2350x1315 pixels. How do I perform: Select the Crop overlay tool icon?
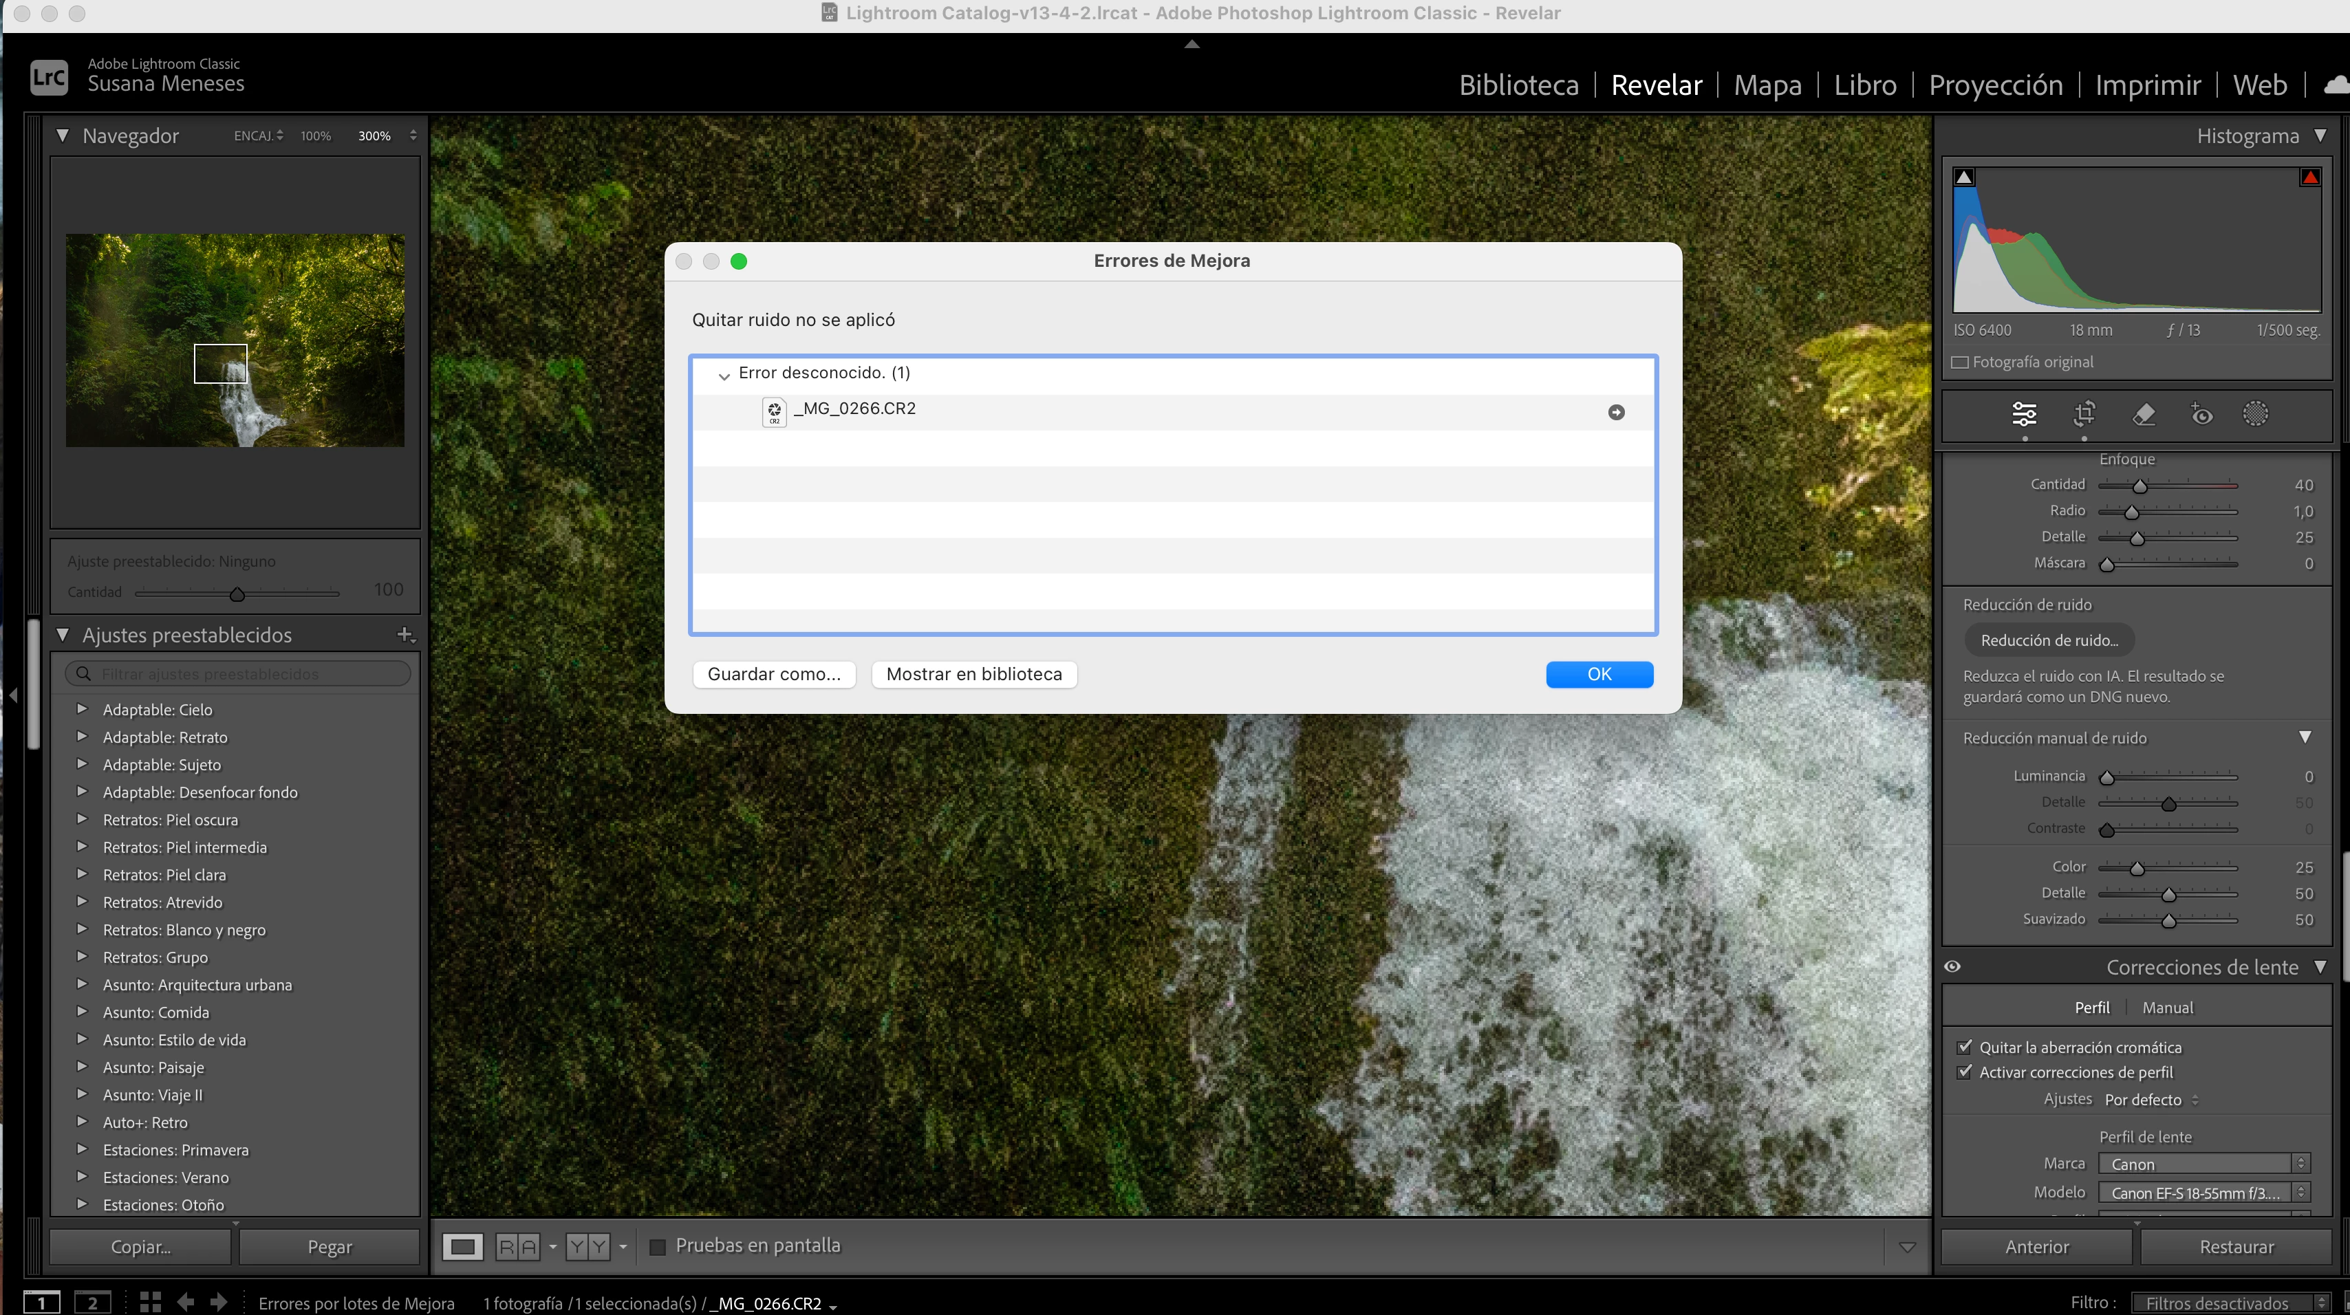(x=2084, y=414)
